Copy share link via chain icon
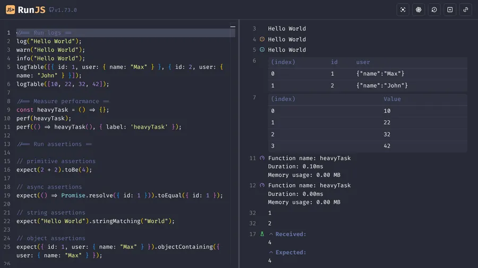Screen dimensions: 478x268 click(465, 10)
